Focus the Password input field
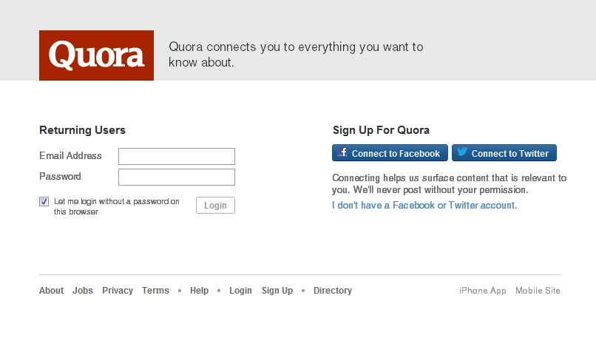The height and width of the screenshot is (338, 596). (x=177, y=177)
